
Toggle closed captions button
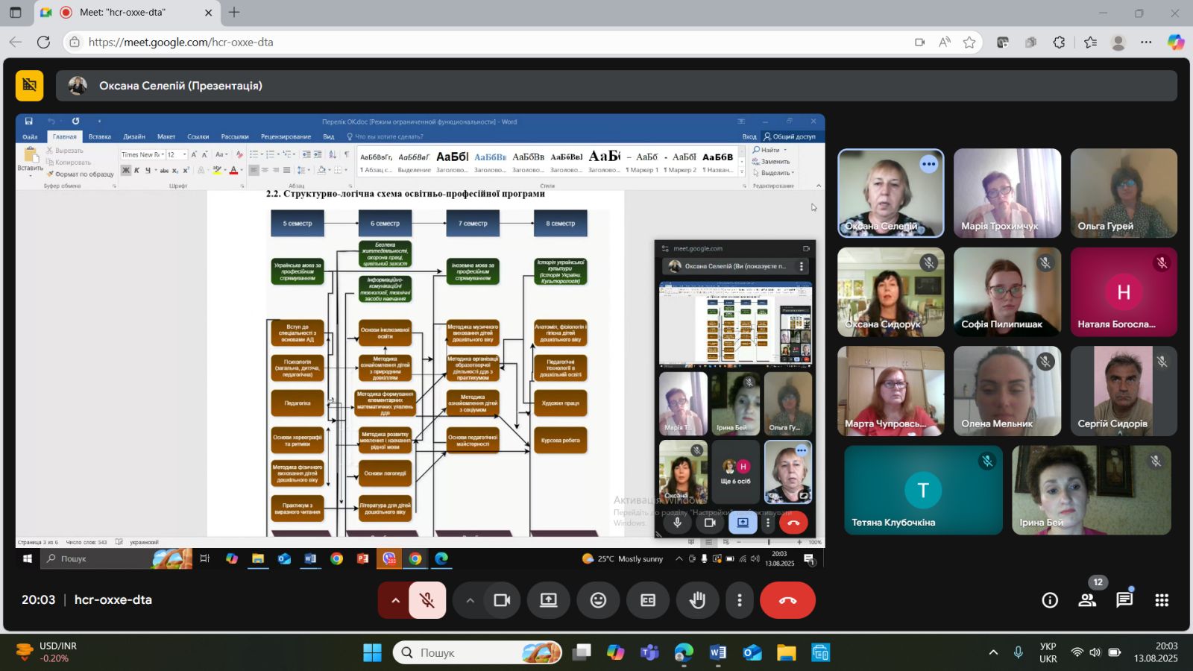point(648,600)
